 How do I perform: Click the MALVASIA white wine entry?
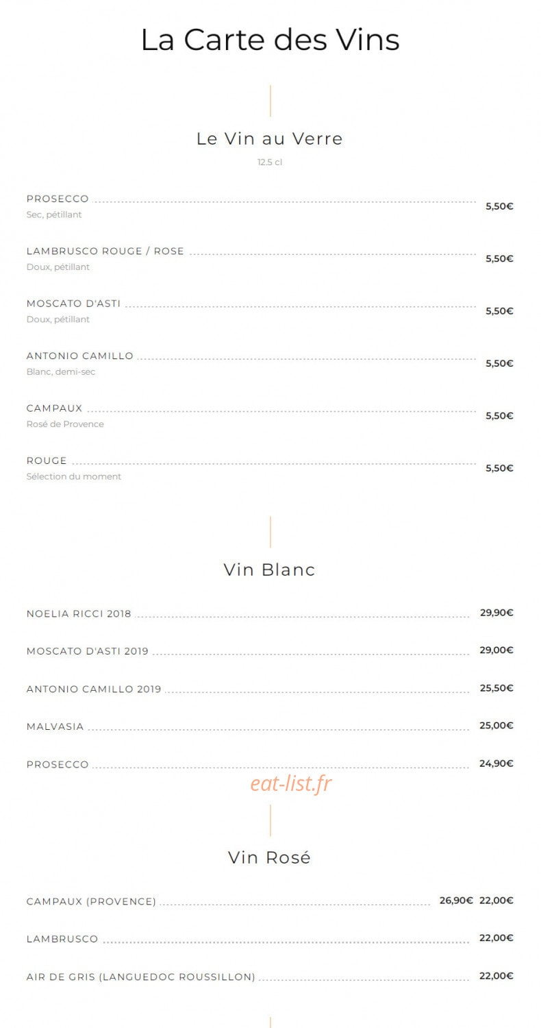pyautogui.click(x=270, y=726)
